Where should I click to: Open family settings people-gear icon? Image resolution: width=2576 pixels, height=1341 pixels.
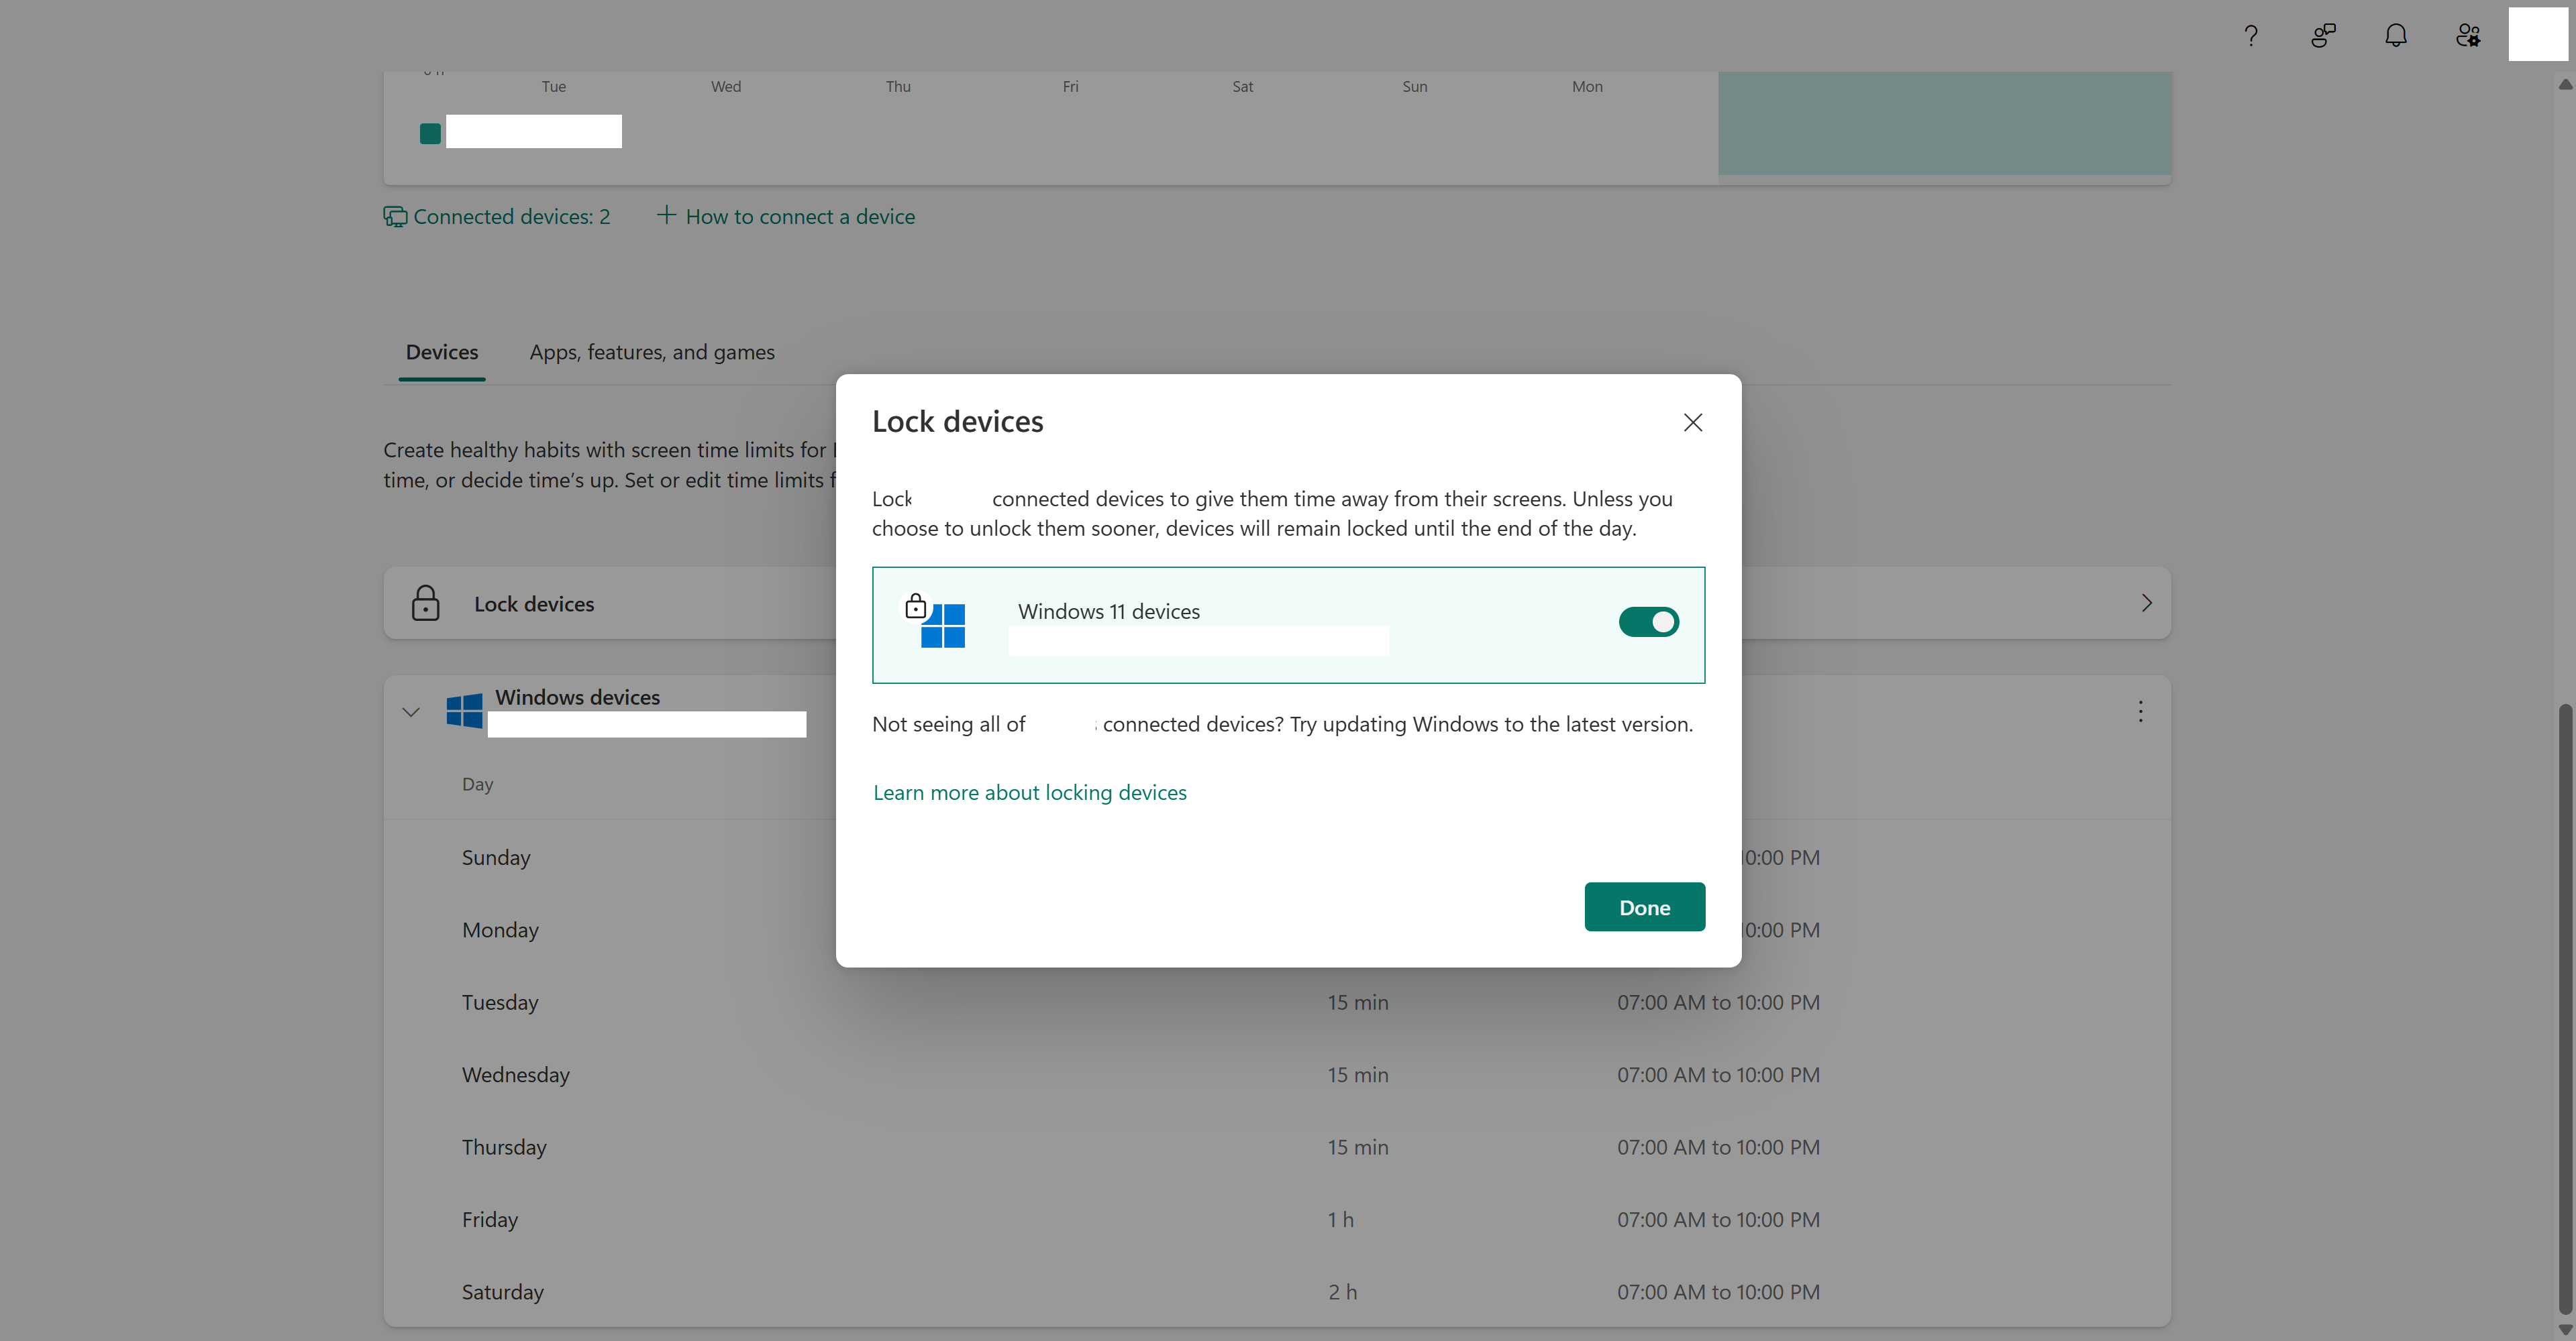(x=2467, y=36)
